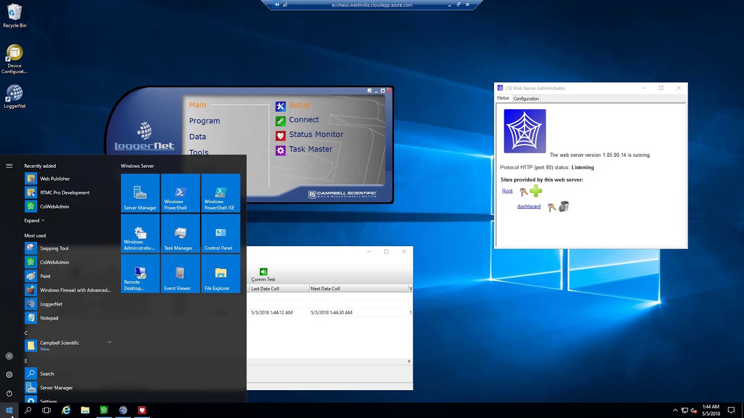Pin the remote desktop connection bar

(x=277, y=5)
